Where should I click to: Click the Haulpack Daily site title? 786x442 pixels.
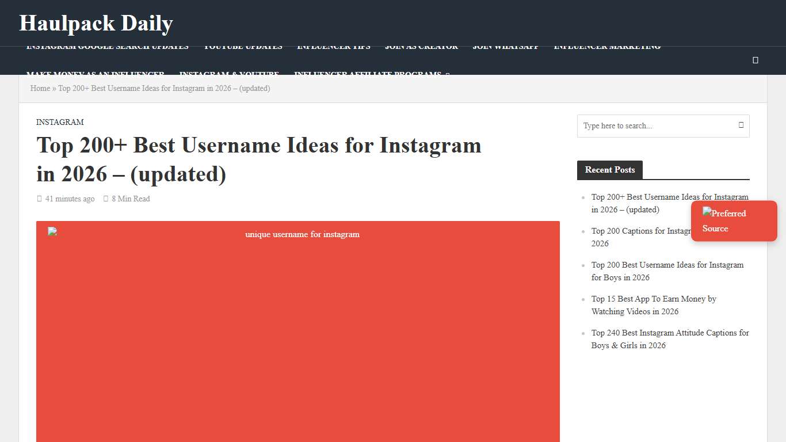96,24
